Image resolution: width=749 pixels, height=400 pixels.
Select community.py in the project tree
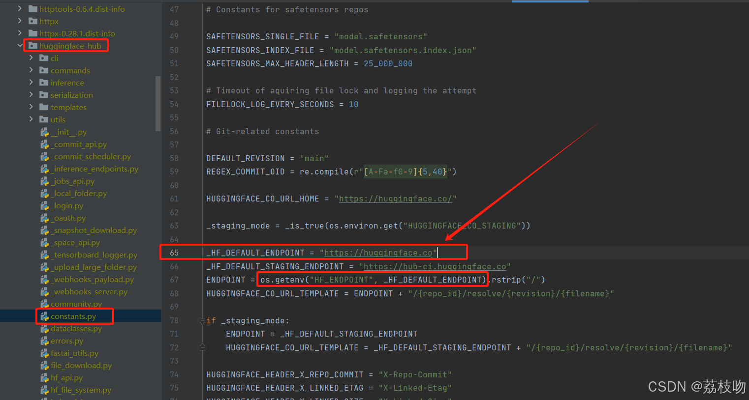pos(76,304)
